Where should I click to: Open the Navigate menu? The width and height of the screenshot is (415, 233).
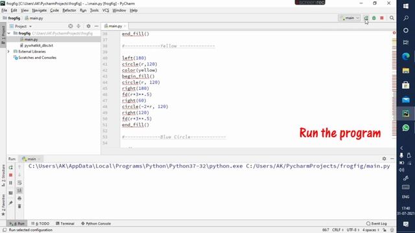point(39,10)
